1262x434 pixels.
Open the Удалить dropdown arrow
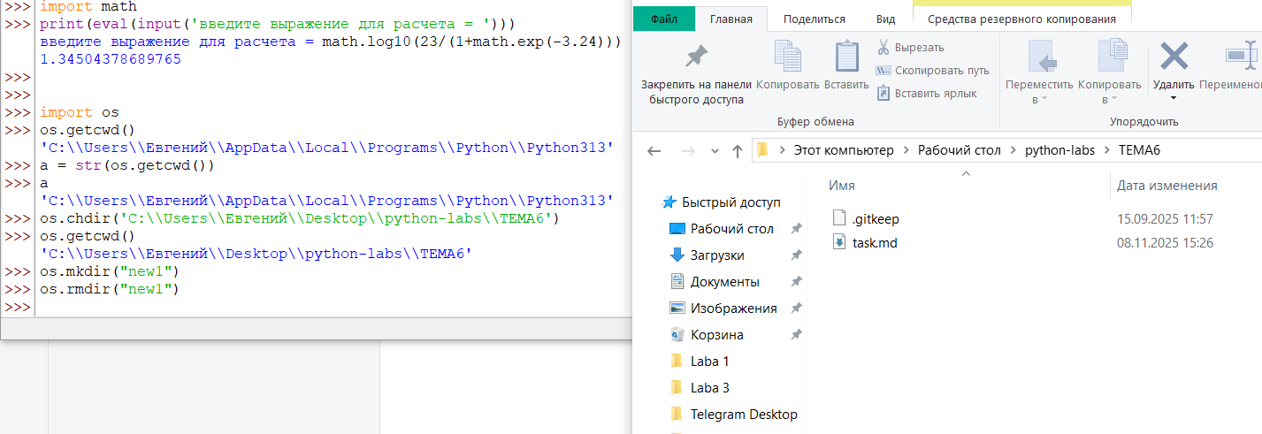[1174, 100]
